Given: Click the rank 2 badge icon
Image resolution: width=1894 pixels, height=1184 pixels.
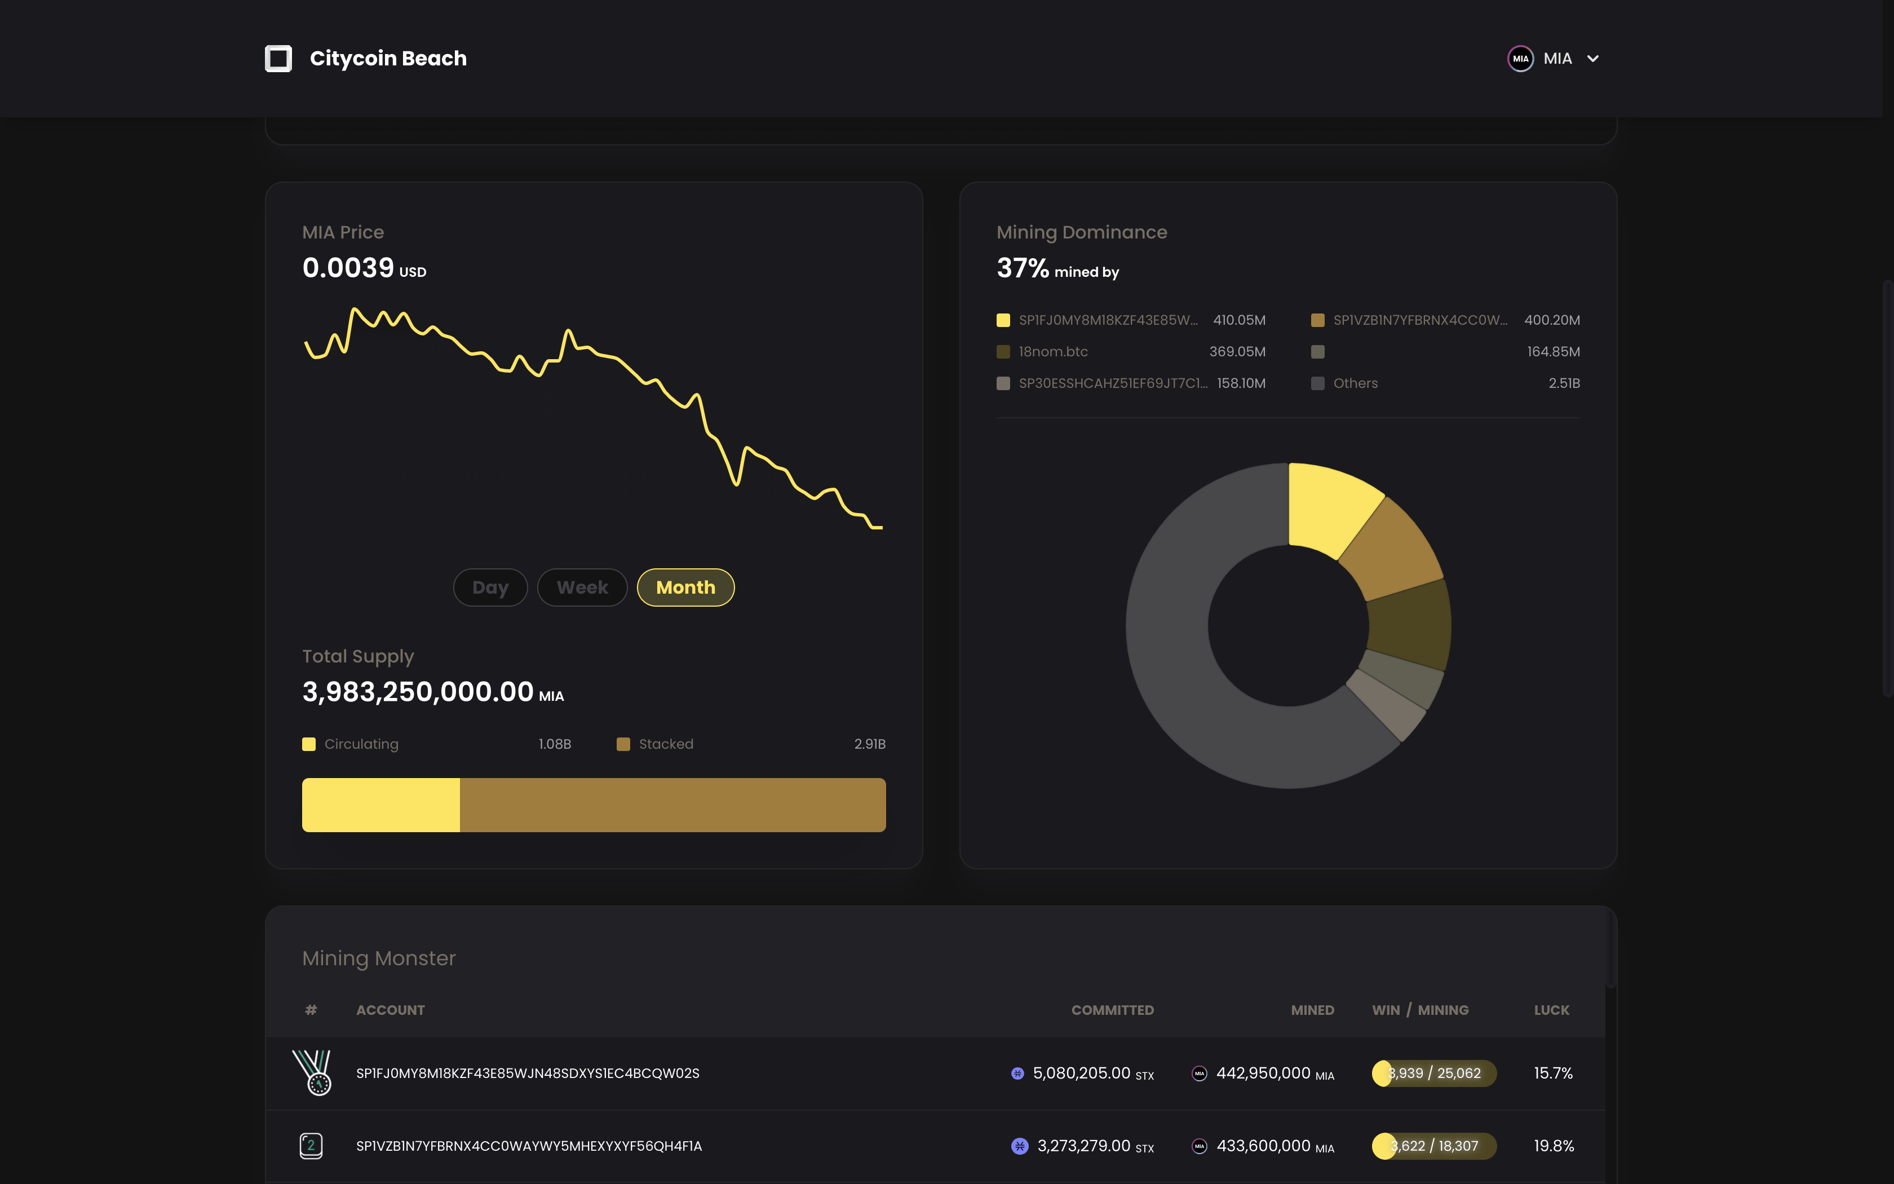Looking at the screenshot, I should [x=311, y=1145].
